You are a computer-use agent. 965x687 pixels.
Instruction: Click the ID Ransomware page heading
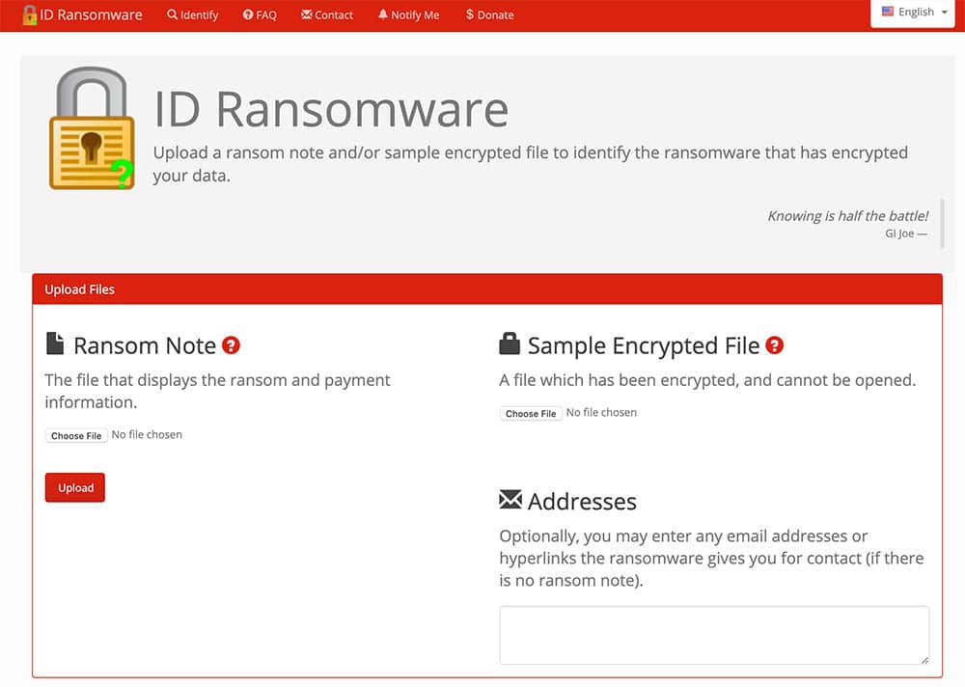point(331,110)
